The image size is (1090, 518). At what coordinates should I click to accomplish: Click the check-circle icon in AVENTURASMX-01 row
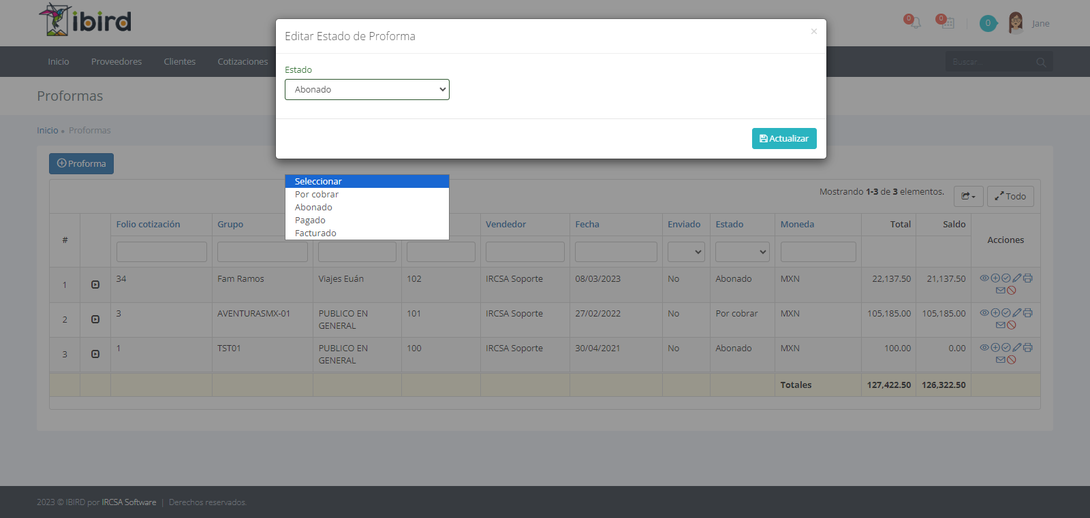[x=1006, y=312]
